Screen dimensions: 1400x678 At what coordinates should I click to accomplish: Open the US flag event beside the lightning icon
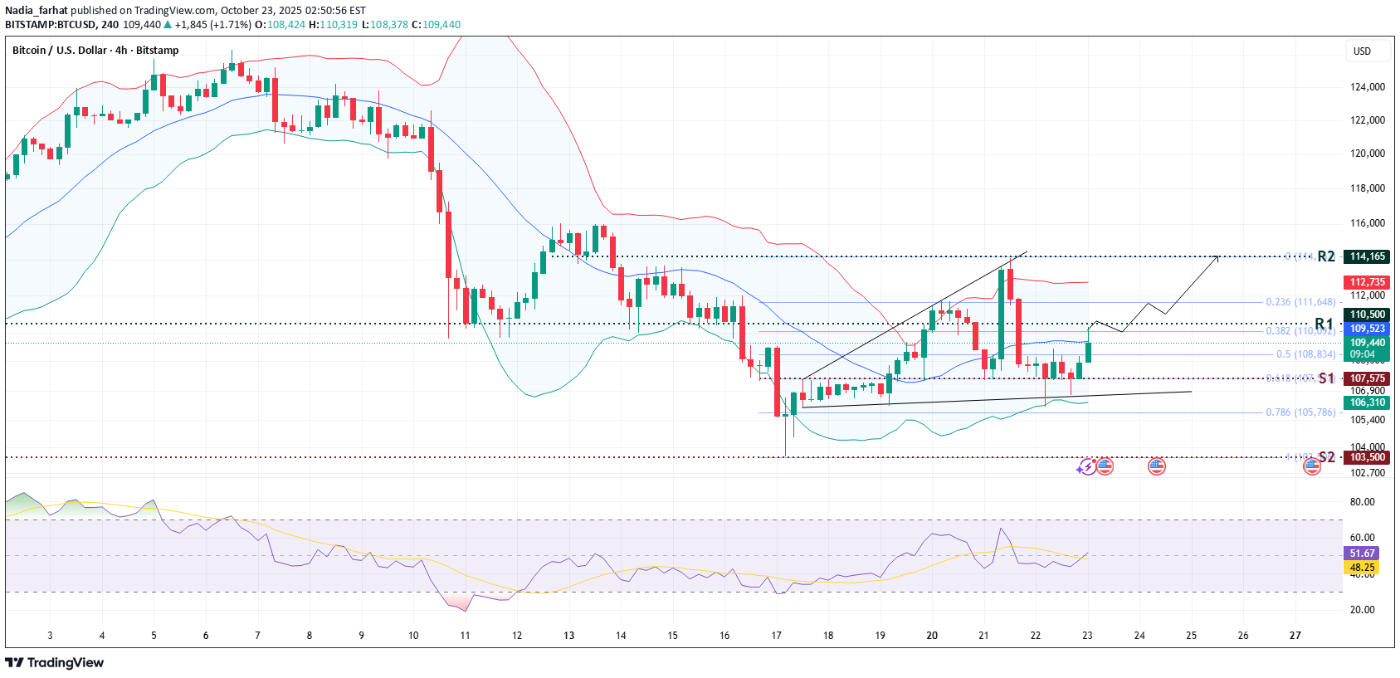(x=1105, y=466)
